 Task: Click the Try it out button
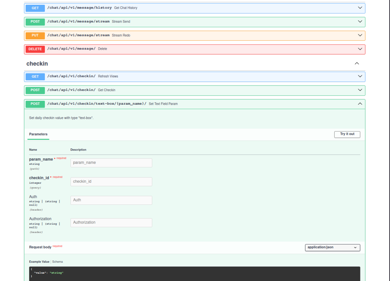(347, 134)
